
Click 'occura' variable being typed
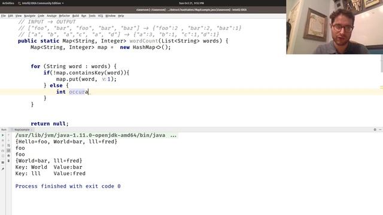pos(78,92)
